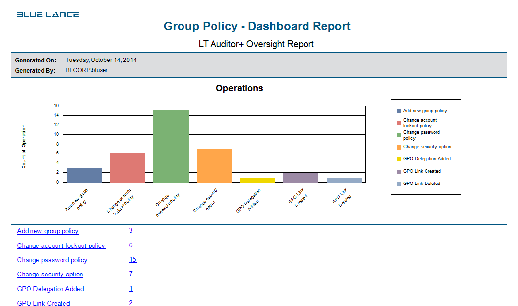Open the Change password policy link
Viewport: 518px width, 306px height.
52,260
